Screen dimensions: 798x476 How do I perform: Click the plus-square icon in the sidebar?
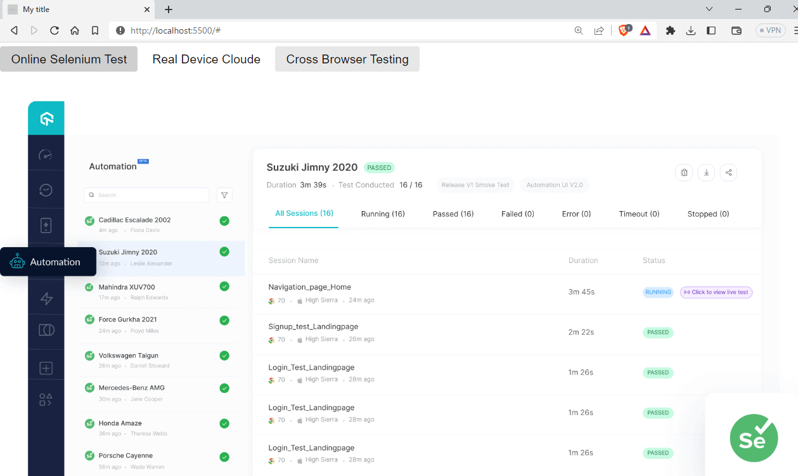coord(46,367)
